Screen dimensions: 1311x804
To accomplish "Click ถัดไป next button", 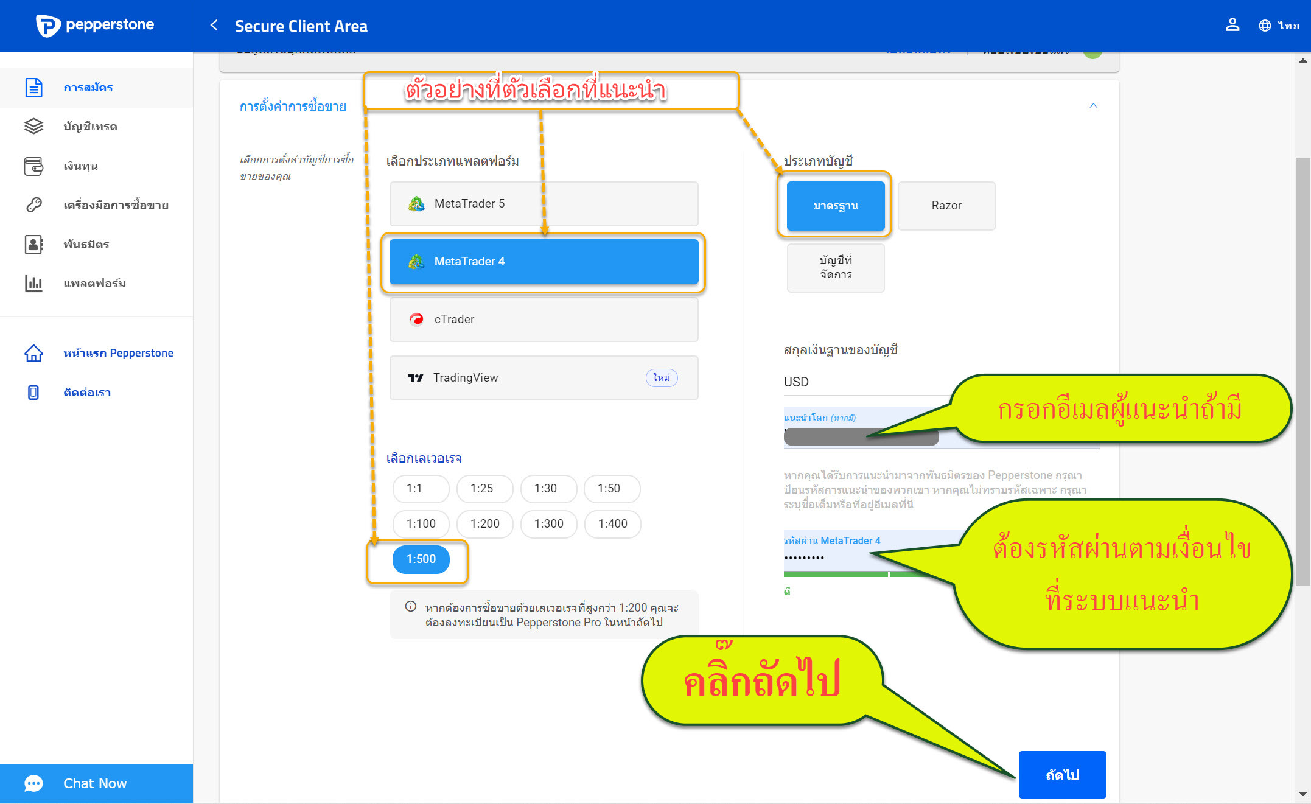I will point(1062,775).
